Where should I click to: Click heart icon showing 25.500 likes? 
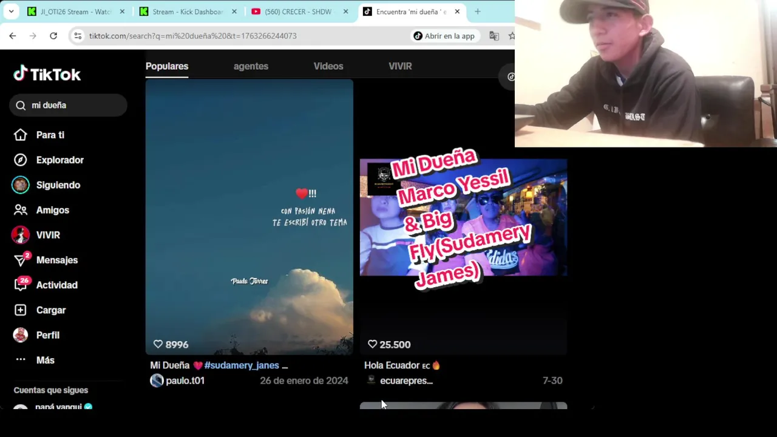point(372,344)
